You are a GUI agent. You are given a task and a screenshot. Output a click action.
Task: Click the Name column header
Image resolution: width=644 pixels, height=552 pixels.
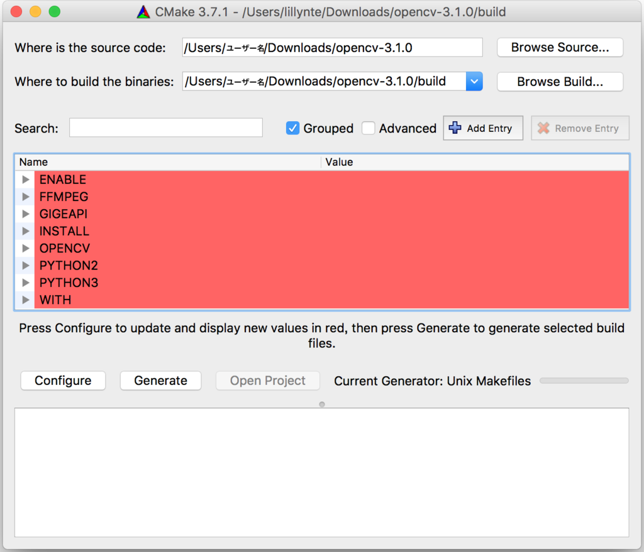pos(168,163)
